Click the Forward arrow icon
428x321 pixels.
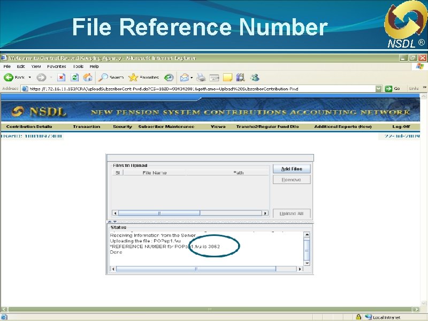[41, 78]
